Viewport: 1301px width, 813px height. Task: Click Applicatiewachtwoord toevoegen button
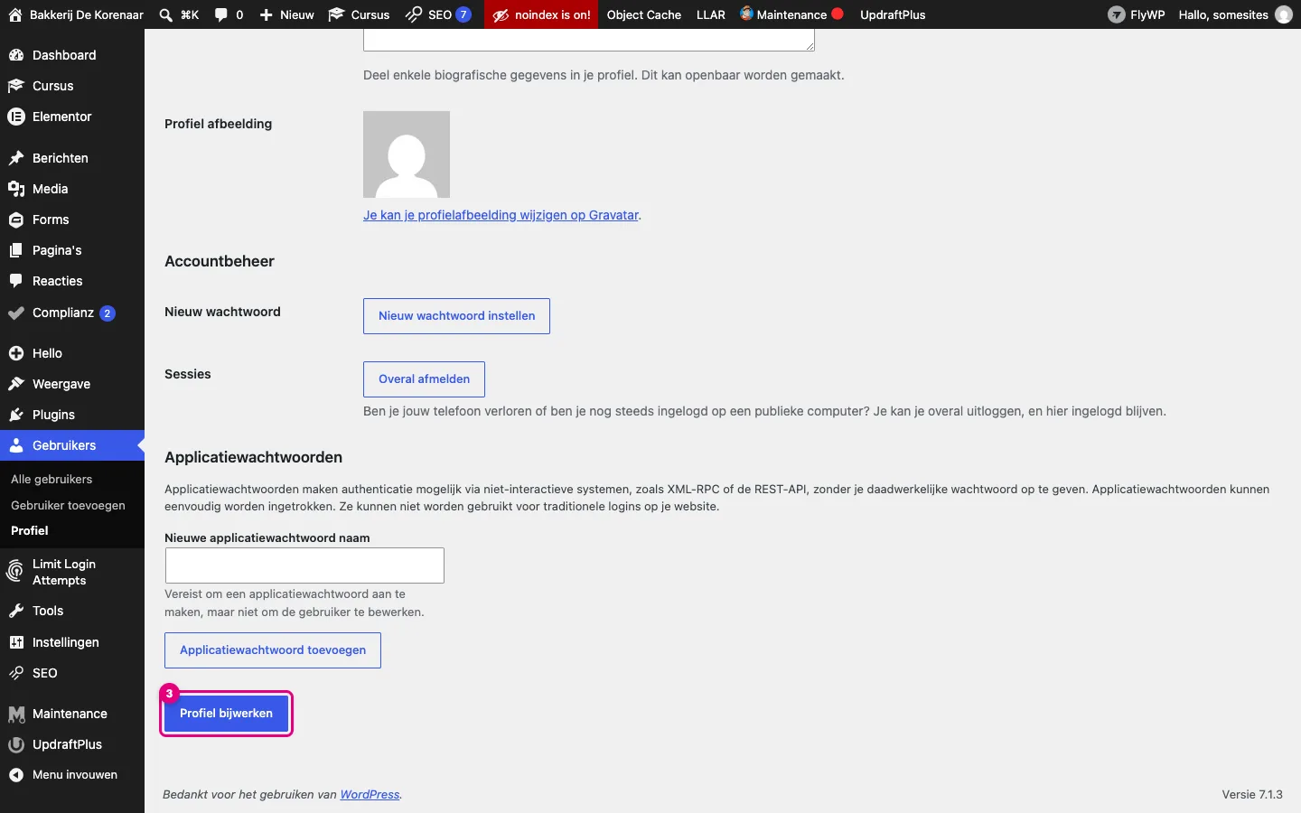(272, 650)
